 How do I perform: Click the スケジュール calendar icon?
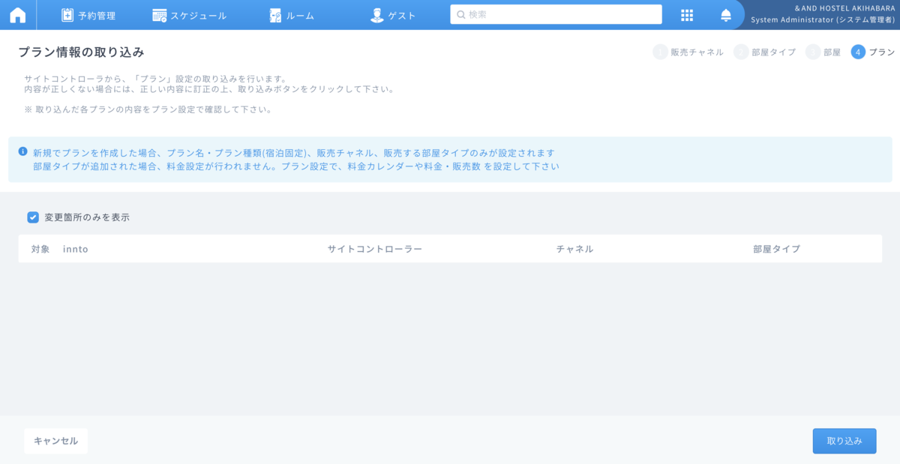pyautogui.click(x=159, y=15)
